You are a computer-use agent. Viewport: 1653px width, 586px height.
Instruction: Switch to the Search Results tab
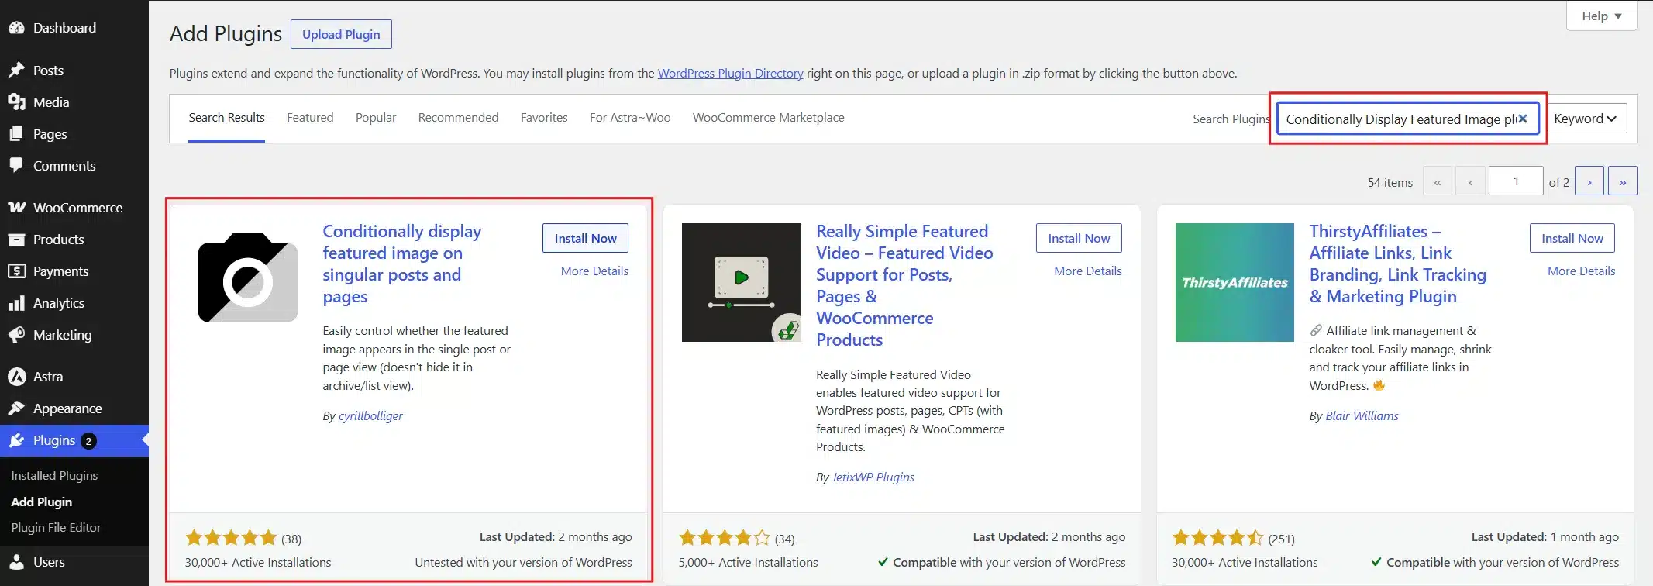(226, 118)
